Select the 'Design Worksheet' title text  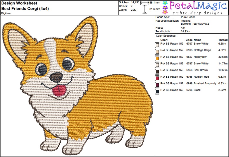19,3
